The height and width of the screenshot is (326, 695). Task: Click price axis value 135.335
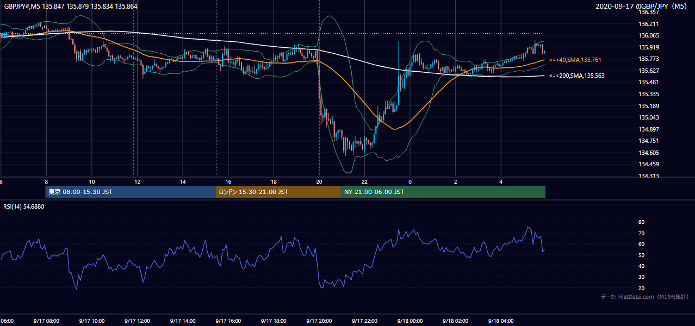click(649, 94)
